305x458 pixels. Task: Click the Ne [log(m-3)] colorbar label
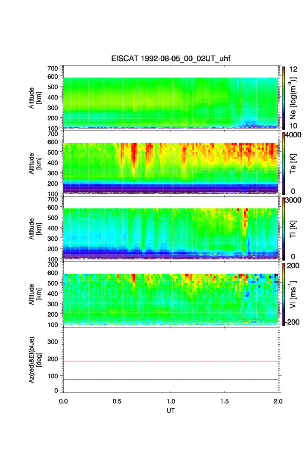coord(293,98)
